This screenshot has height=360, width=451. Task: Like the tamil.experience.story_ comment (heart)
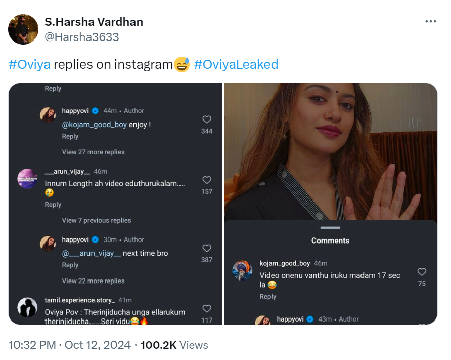click(207, 308)
